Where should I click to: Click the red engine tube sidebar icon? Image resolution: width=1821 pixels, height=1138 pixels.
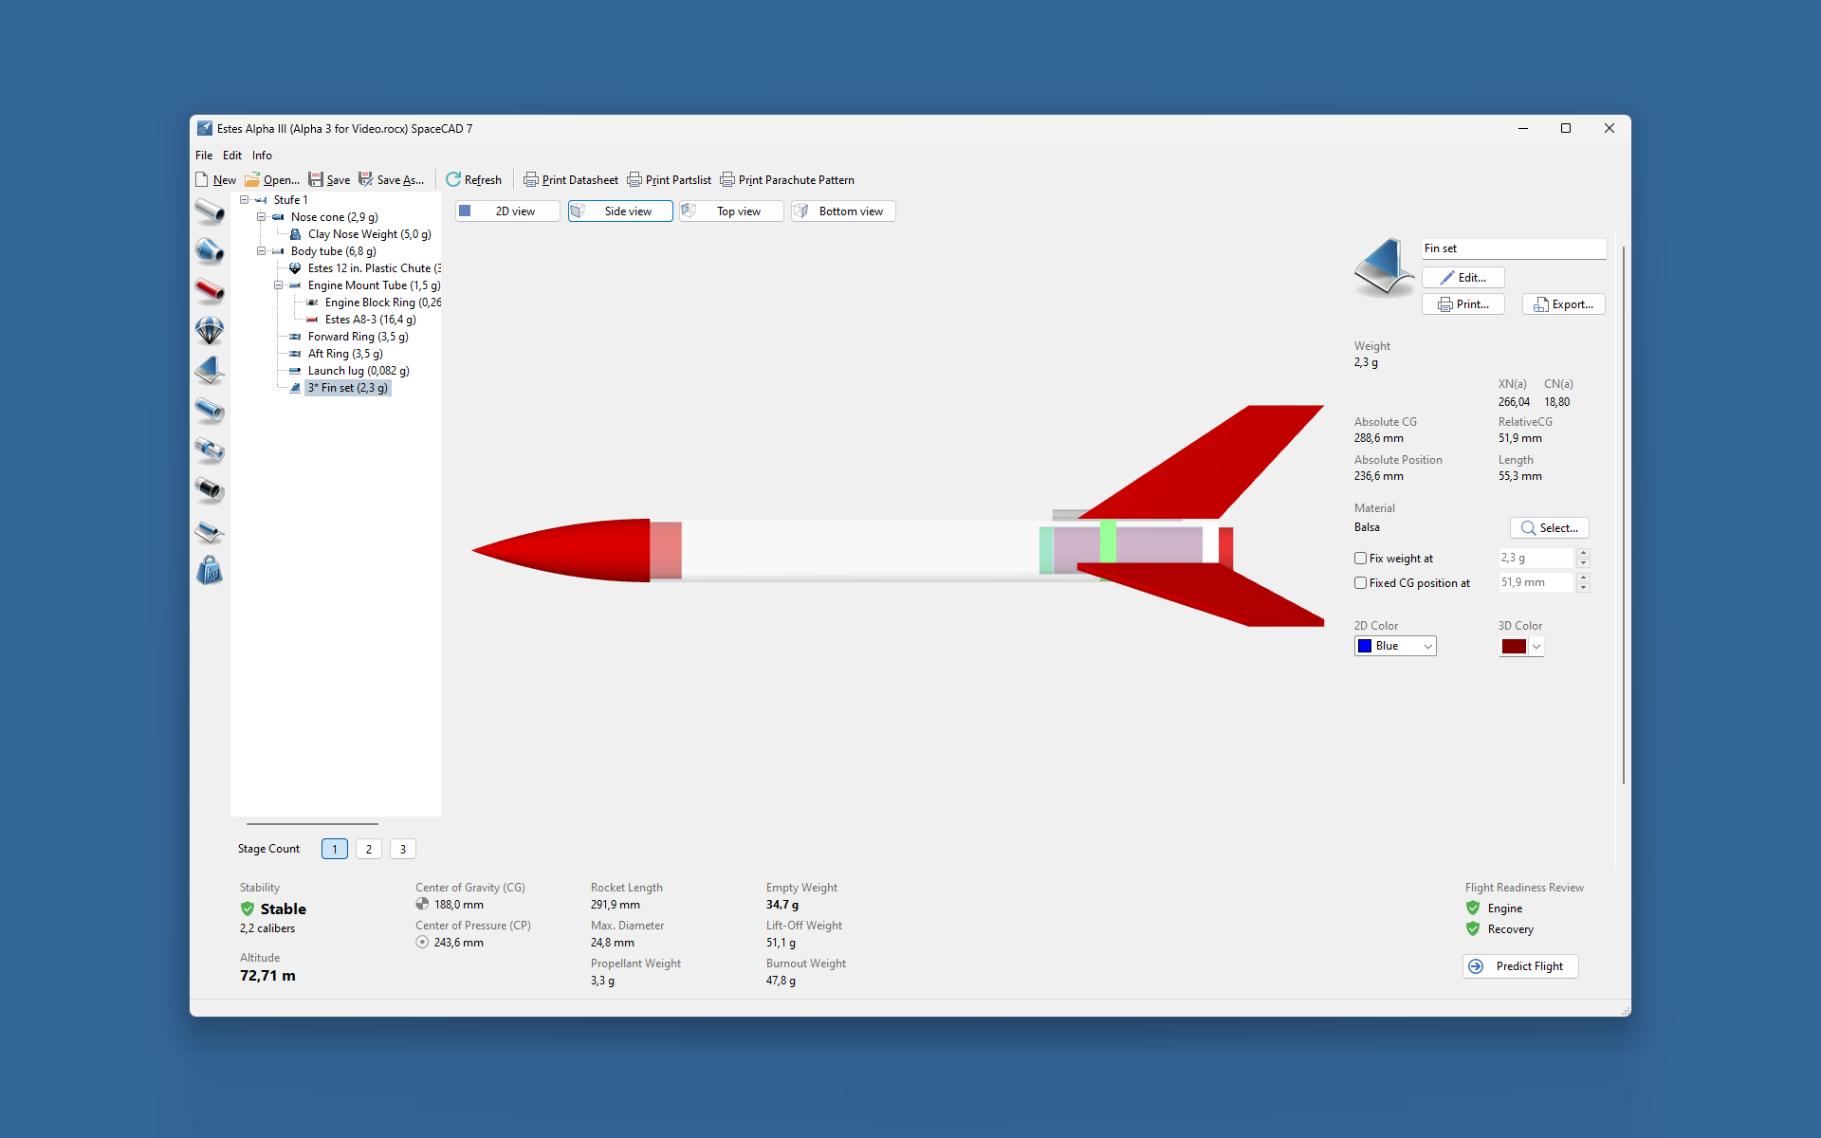tap(210, 290)
